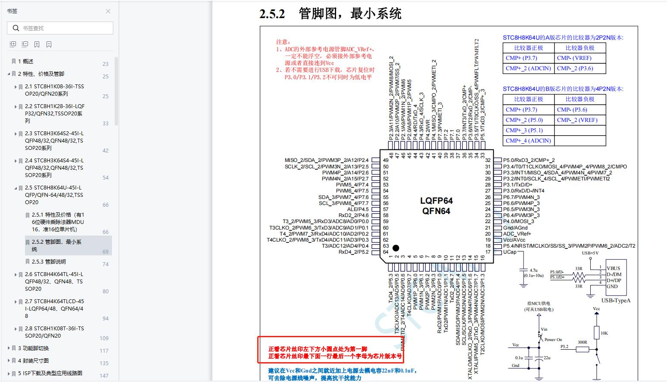Viewport: 667px width, 382px height.
Task: Click page number 74 beside 2.5.3
Action: pyautogui.click(x=106, y=264)
